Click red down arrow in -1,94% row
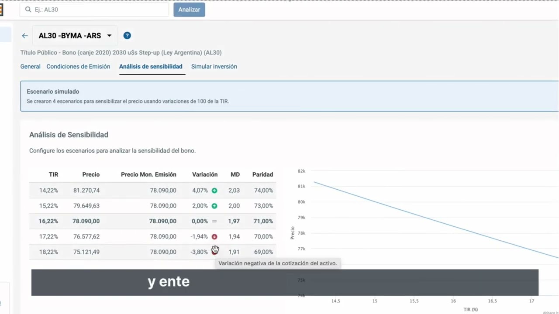 click(x=214, y=237)
